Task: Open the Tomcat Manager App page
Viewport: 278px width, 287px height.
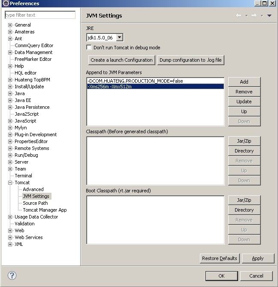Action: (x=45, y=210)
